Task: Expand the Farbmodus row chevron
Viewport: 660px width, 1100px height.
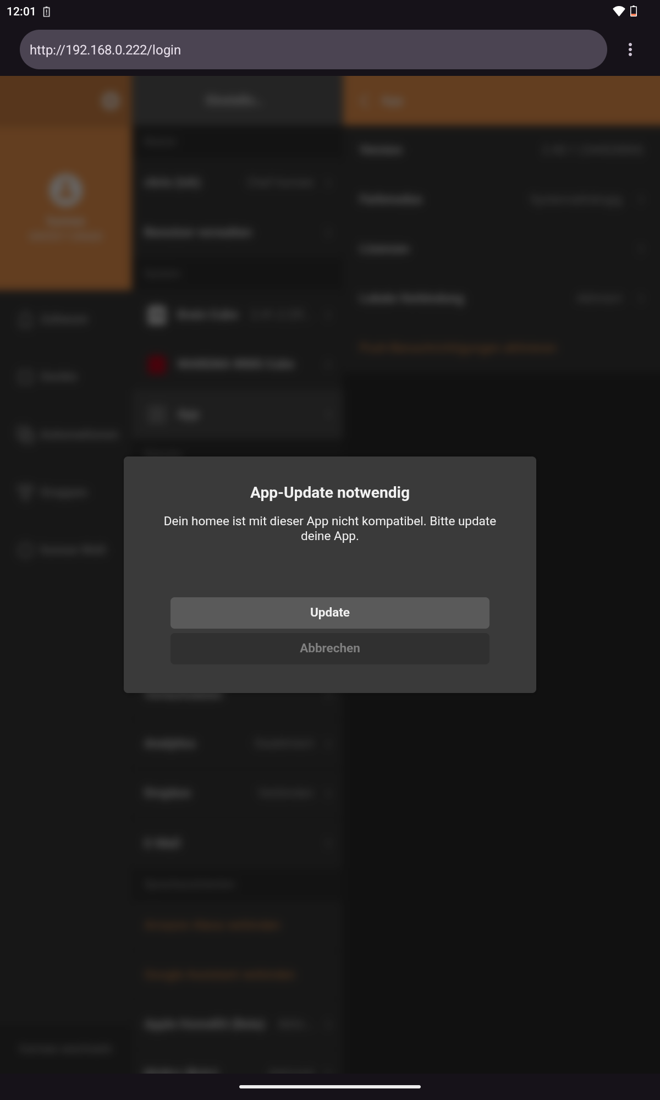Action: (x=641, y=200)
